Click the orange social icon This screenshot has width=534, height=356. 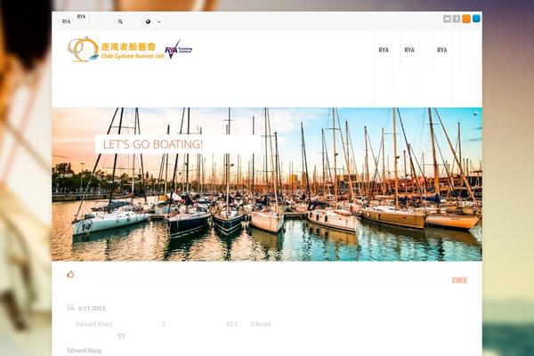click(466, 19)
